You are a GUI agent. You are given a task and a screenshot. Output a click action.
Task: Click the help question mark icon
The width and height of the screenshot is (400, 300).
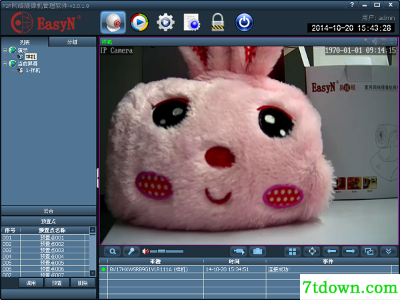352,5
